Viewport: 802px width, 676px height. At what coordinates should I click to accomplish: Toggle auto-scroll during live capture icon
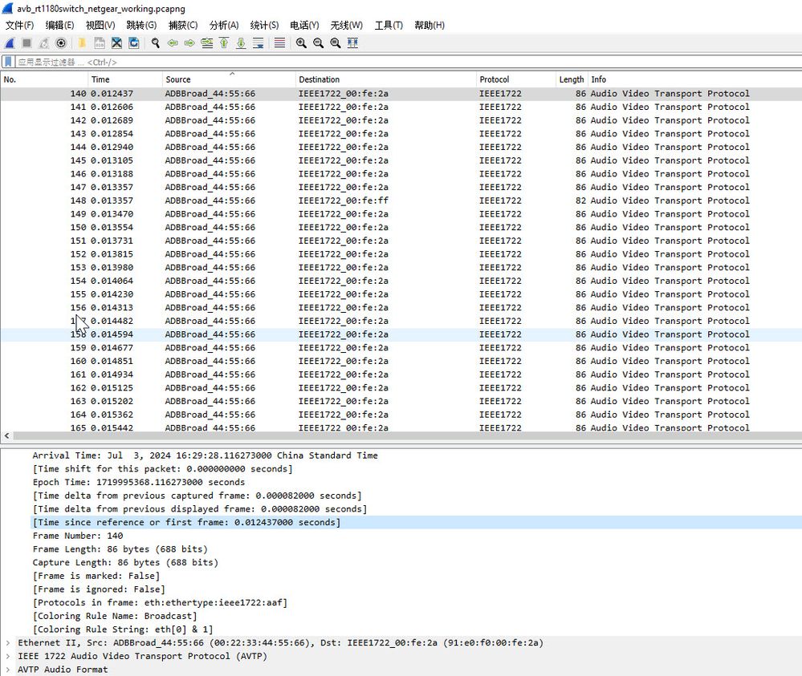259,43
